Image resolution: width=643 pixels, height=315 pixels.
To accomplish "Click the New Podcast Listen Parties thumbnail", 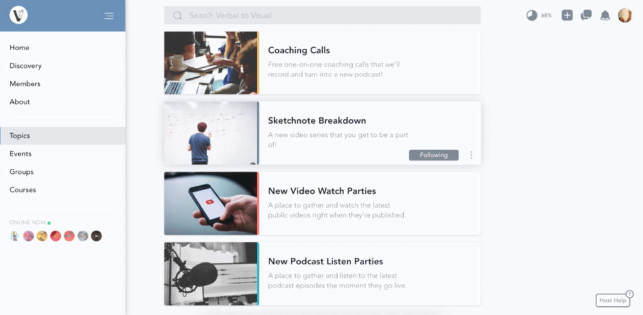I will click(x=212, y=274).
